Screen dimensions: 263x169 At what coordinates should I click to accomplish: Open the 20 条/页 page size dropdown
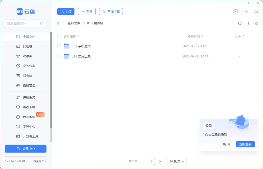tap(177, 162)
